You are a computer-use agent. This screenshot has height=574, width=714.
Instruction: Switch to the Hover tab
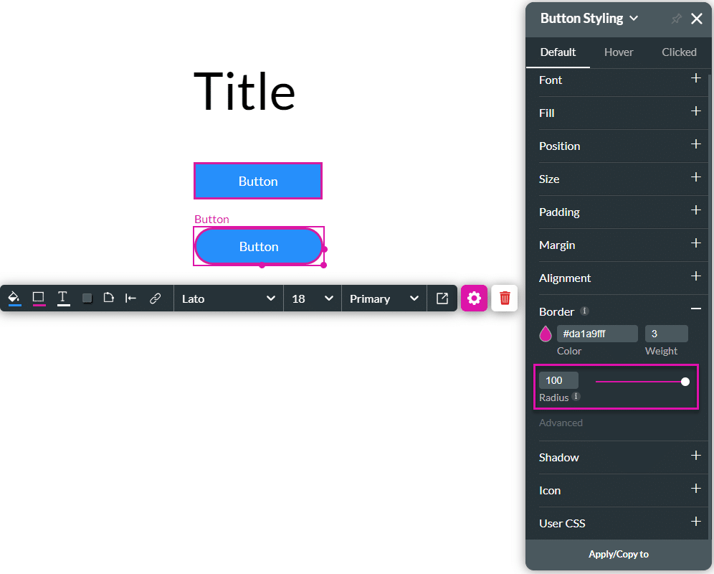coord(619,52)
